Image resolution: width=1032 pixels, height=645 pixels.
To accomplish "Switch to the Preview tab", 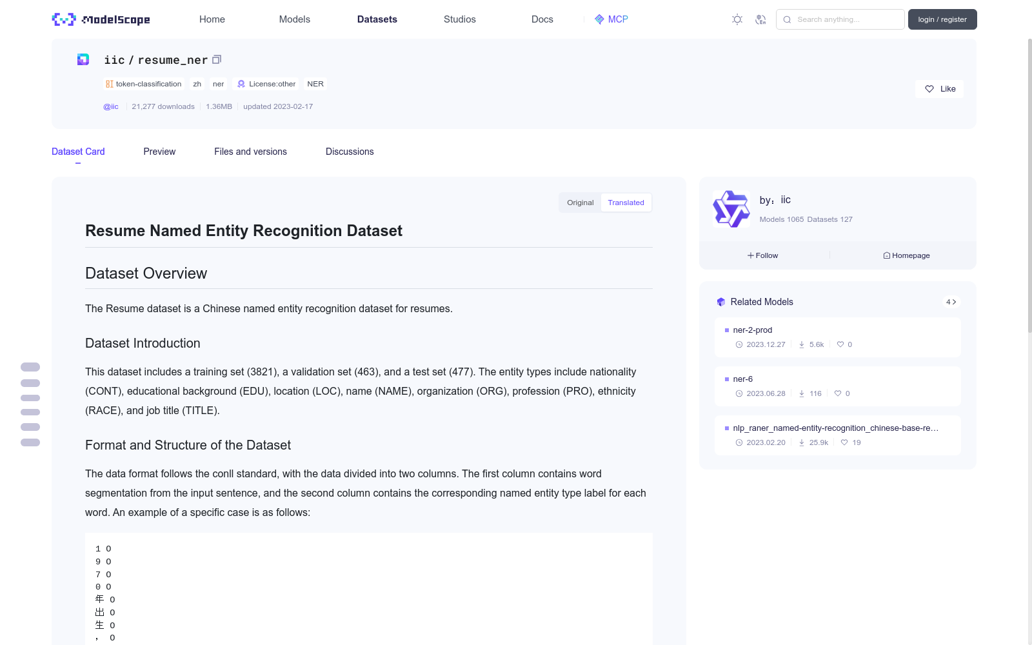I will 159,152.
